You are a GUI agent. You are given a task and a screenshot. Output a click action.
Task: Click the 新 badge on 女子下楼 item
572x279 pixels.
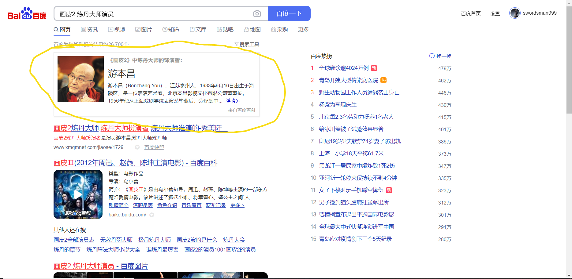389,190
